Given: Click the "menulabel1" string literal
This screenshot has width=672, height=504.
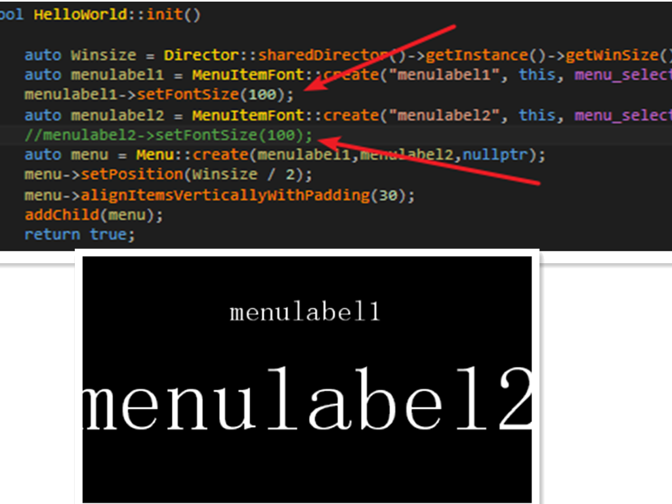Looking at the screenshot, I should pyautogui.click(x=444, y=75).
